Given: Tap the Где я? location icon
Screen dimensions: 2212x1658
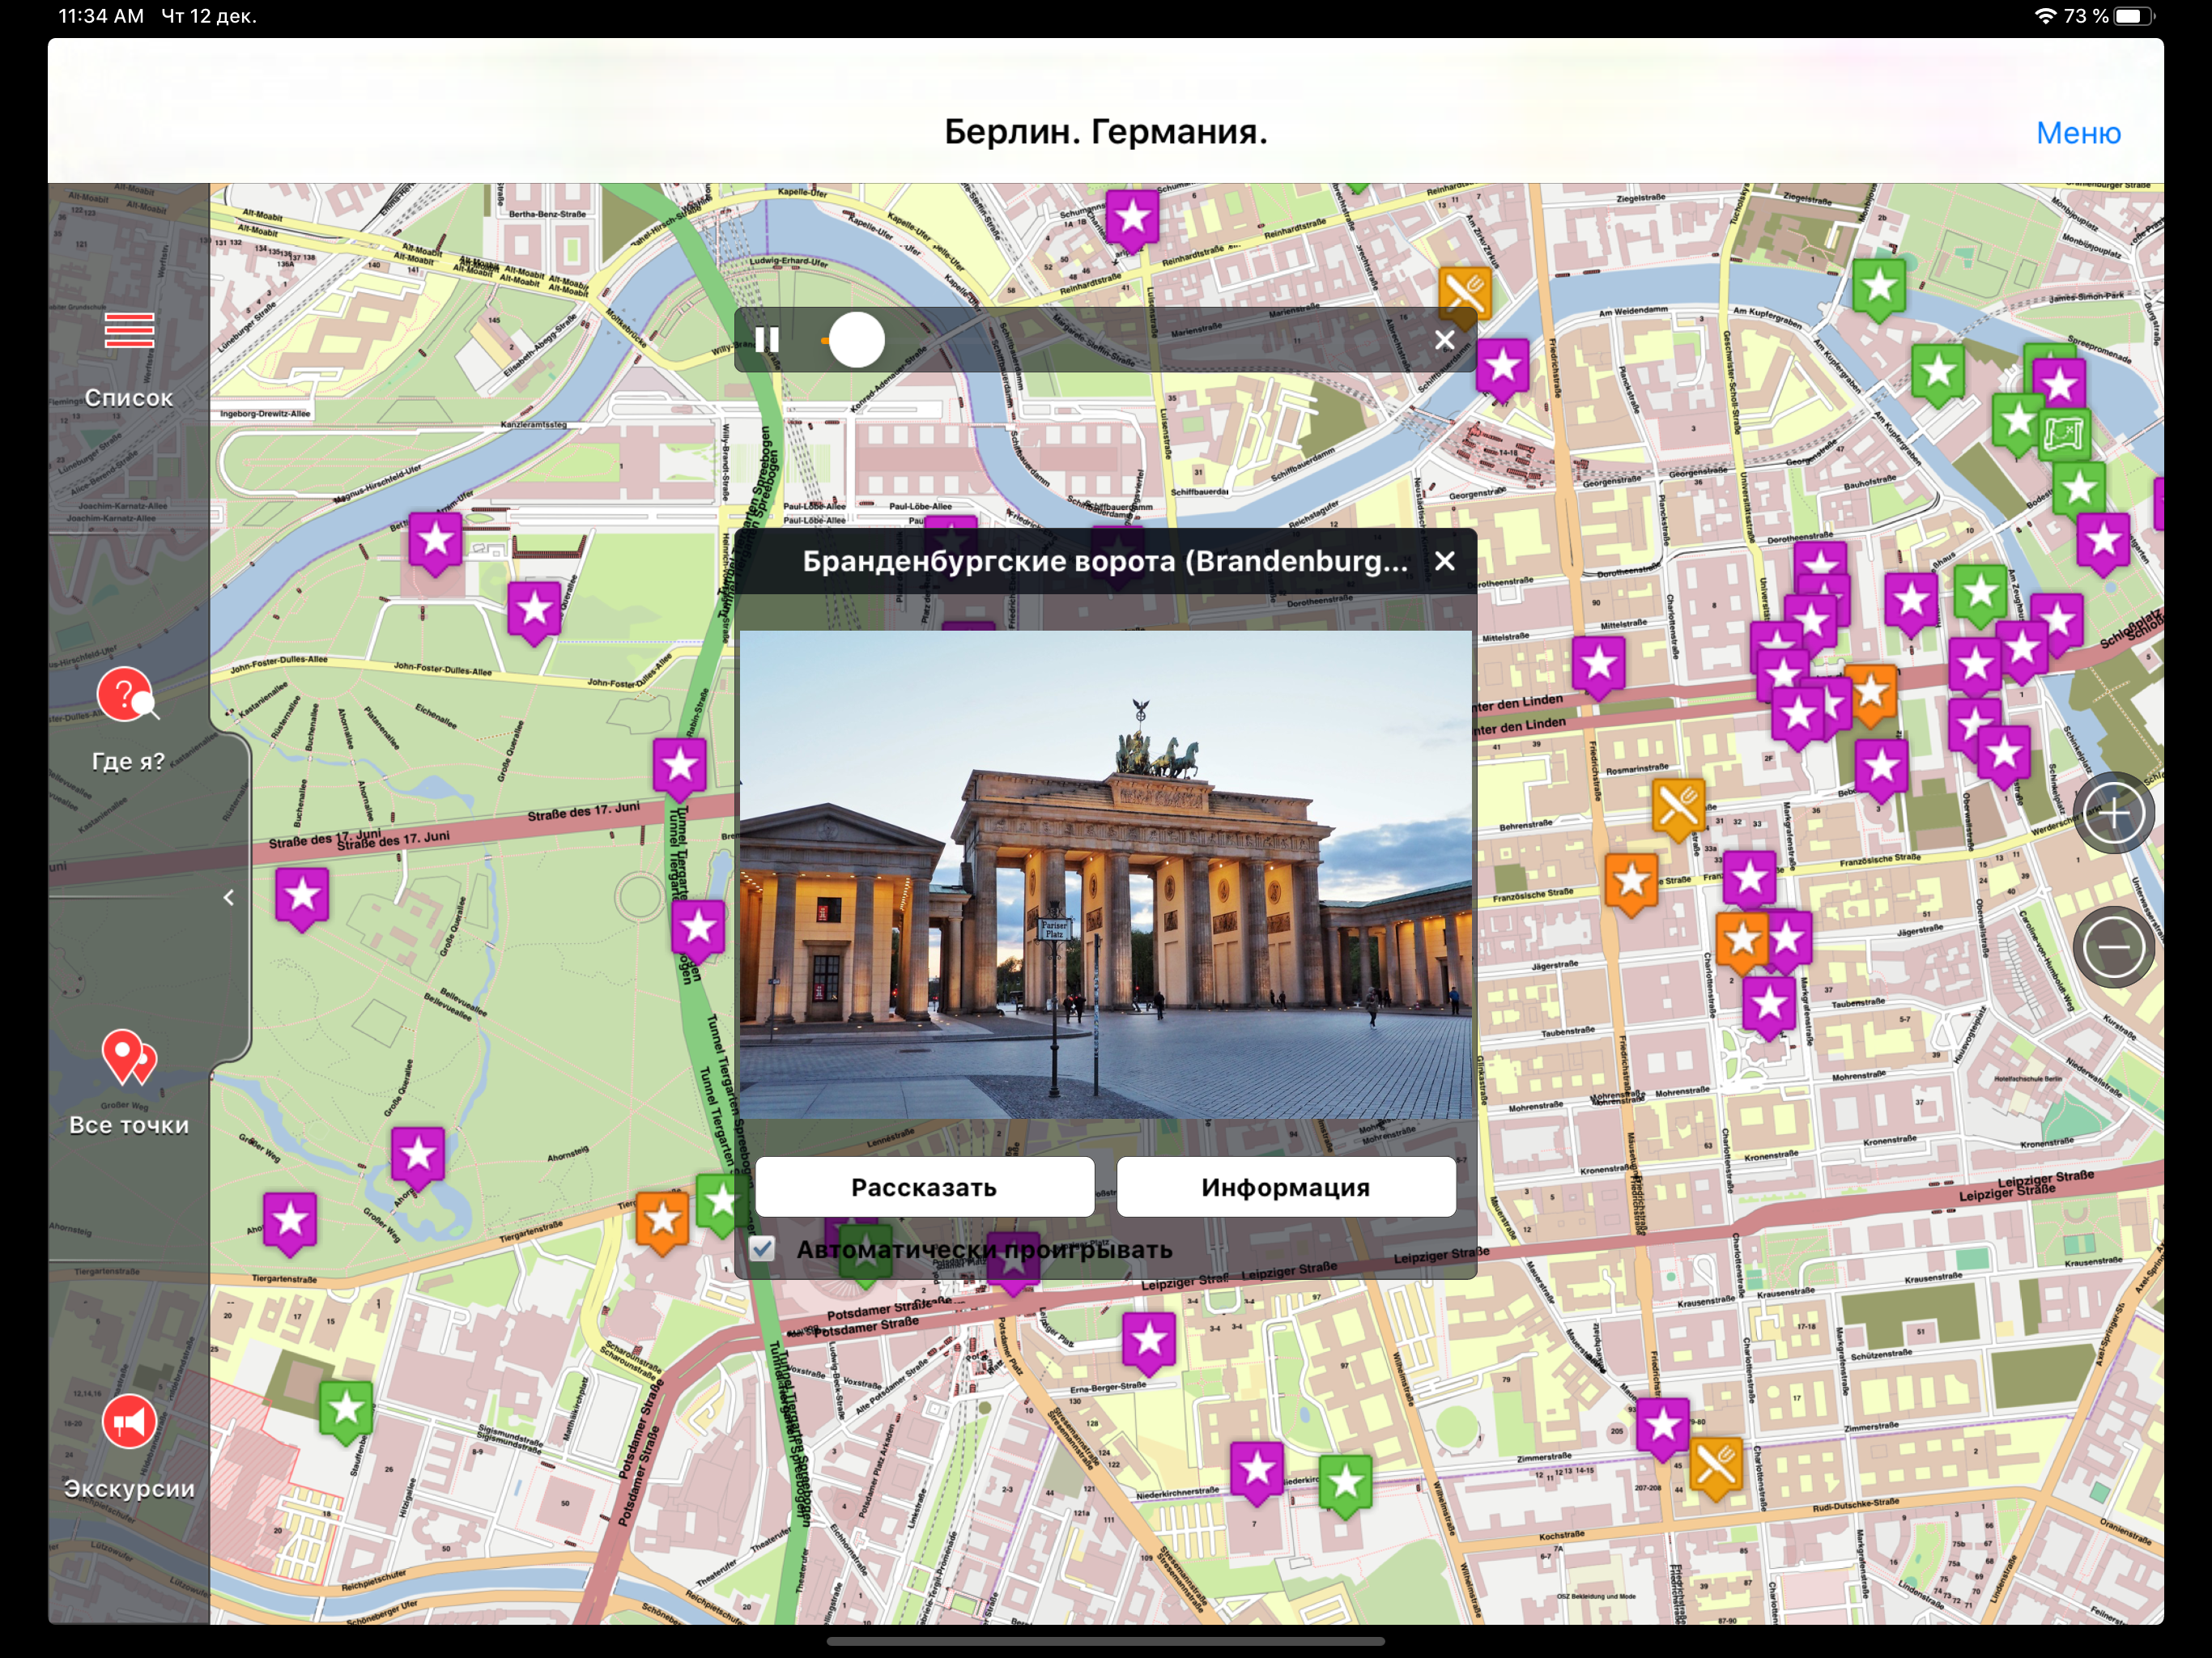Looking at the screenshot, I should tap(128, 694).
